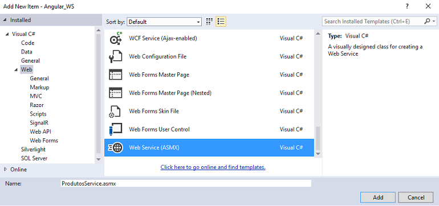The image size is (439, 206).
Task: Select the Web Service (ASMX) template name
Action: [x=154, y=147]
